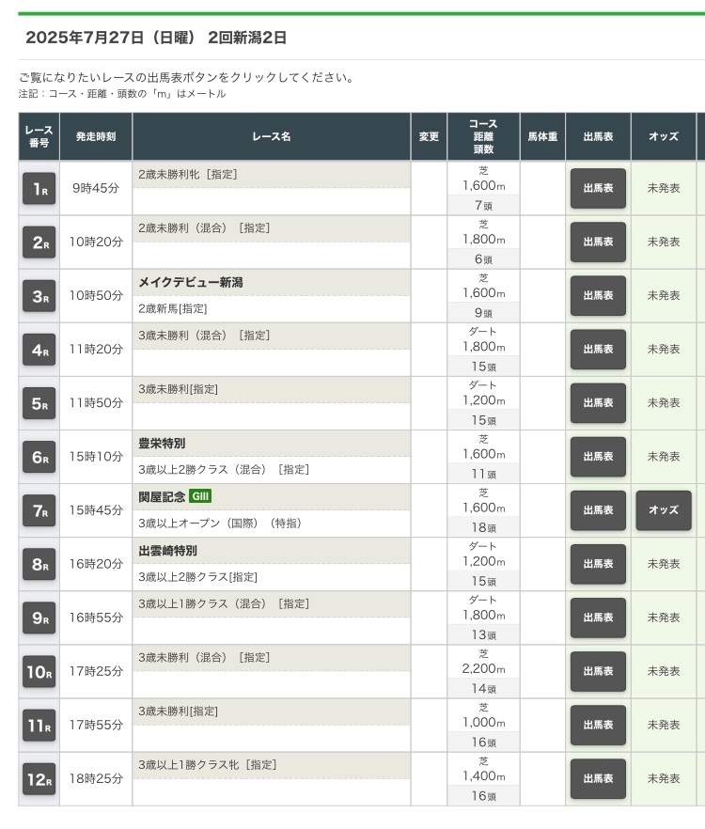The height and width of the screenshot is (829, 705).
Task: Open the 9R race number badge
Action: [x=39, y=618]
